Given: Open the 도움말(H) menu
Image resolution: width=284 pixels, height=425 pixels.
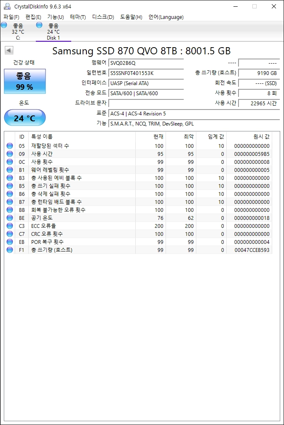Looking at the screenshot, I should coord(131,17).
